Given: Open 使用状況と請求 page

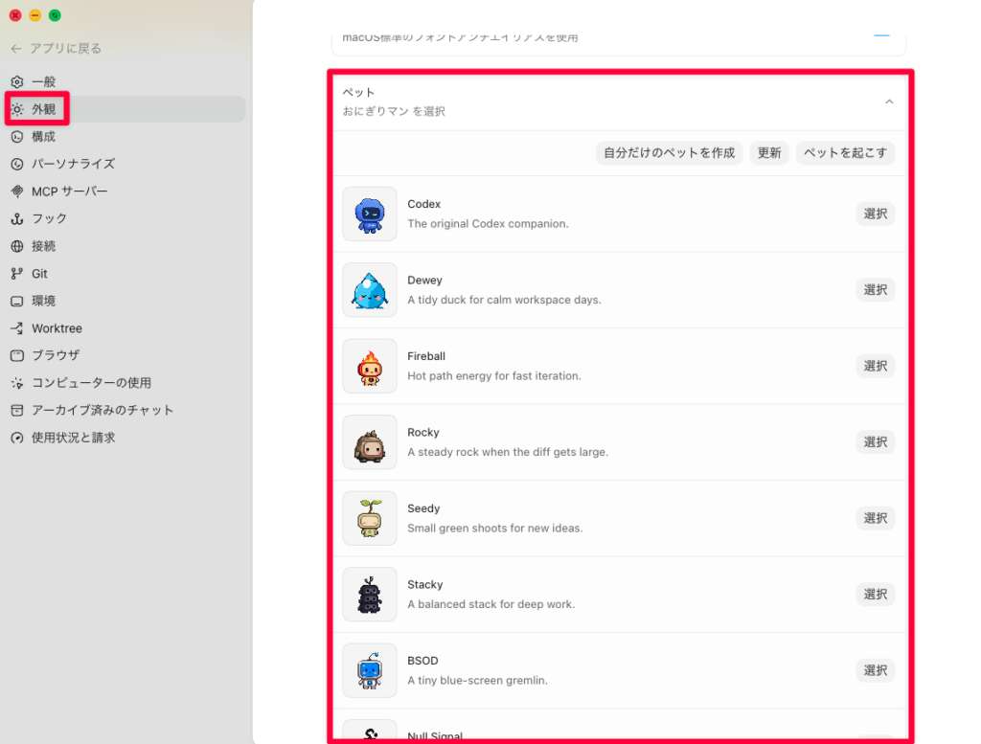Looking at the screenshot, I should coord(125,439).
